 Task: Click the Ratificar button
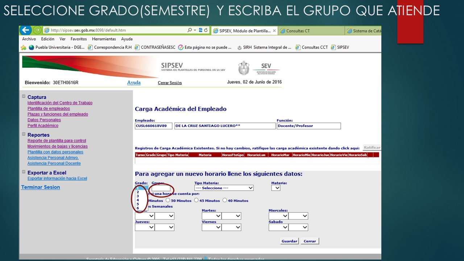(372, 148)
